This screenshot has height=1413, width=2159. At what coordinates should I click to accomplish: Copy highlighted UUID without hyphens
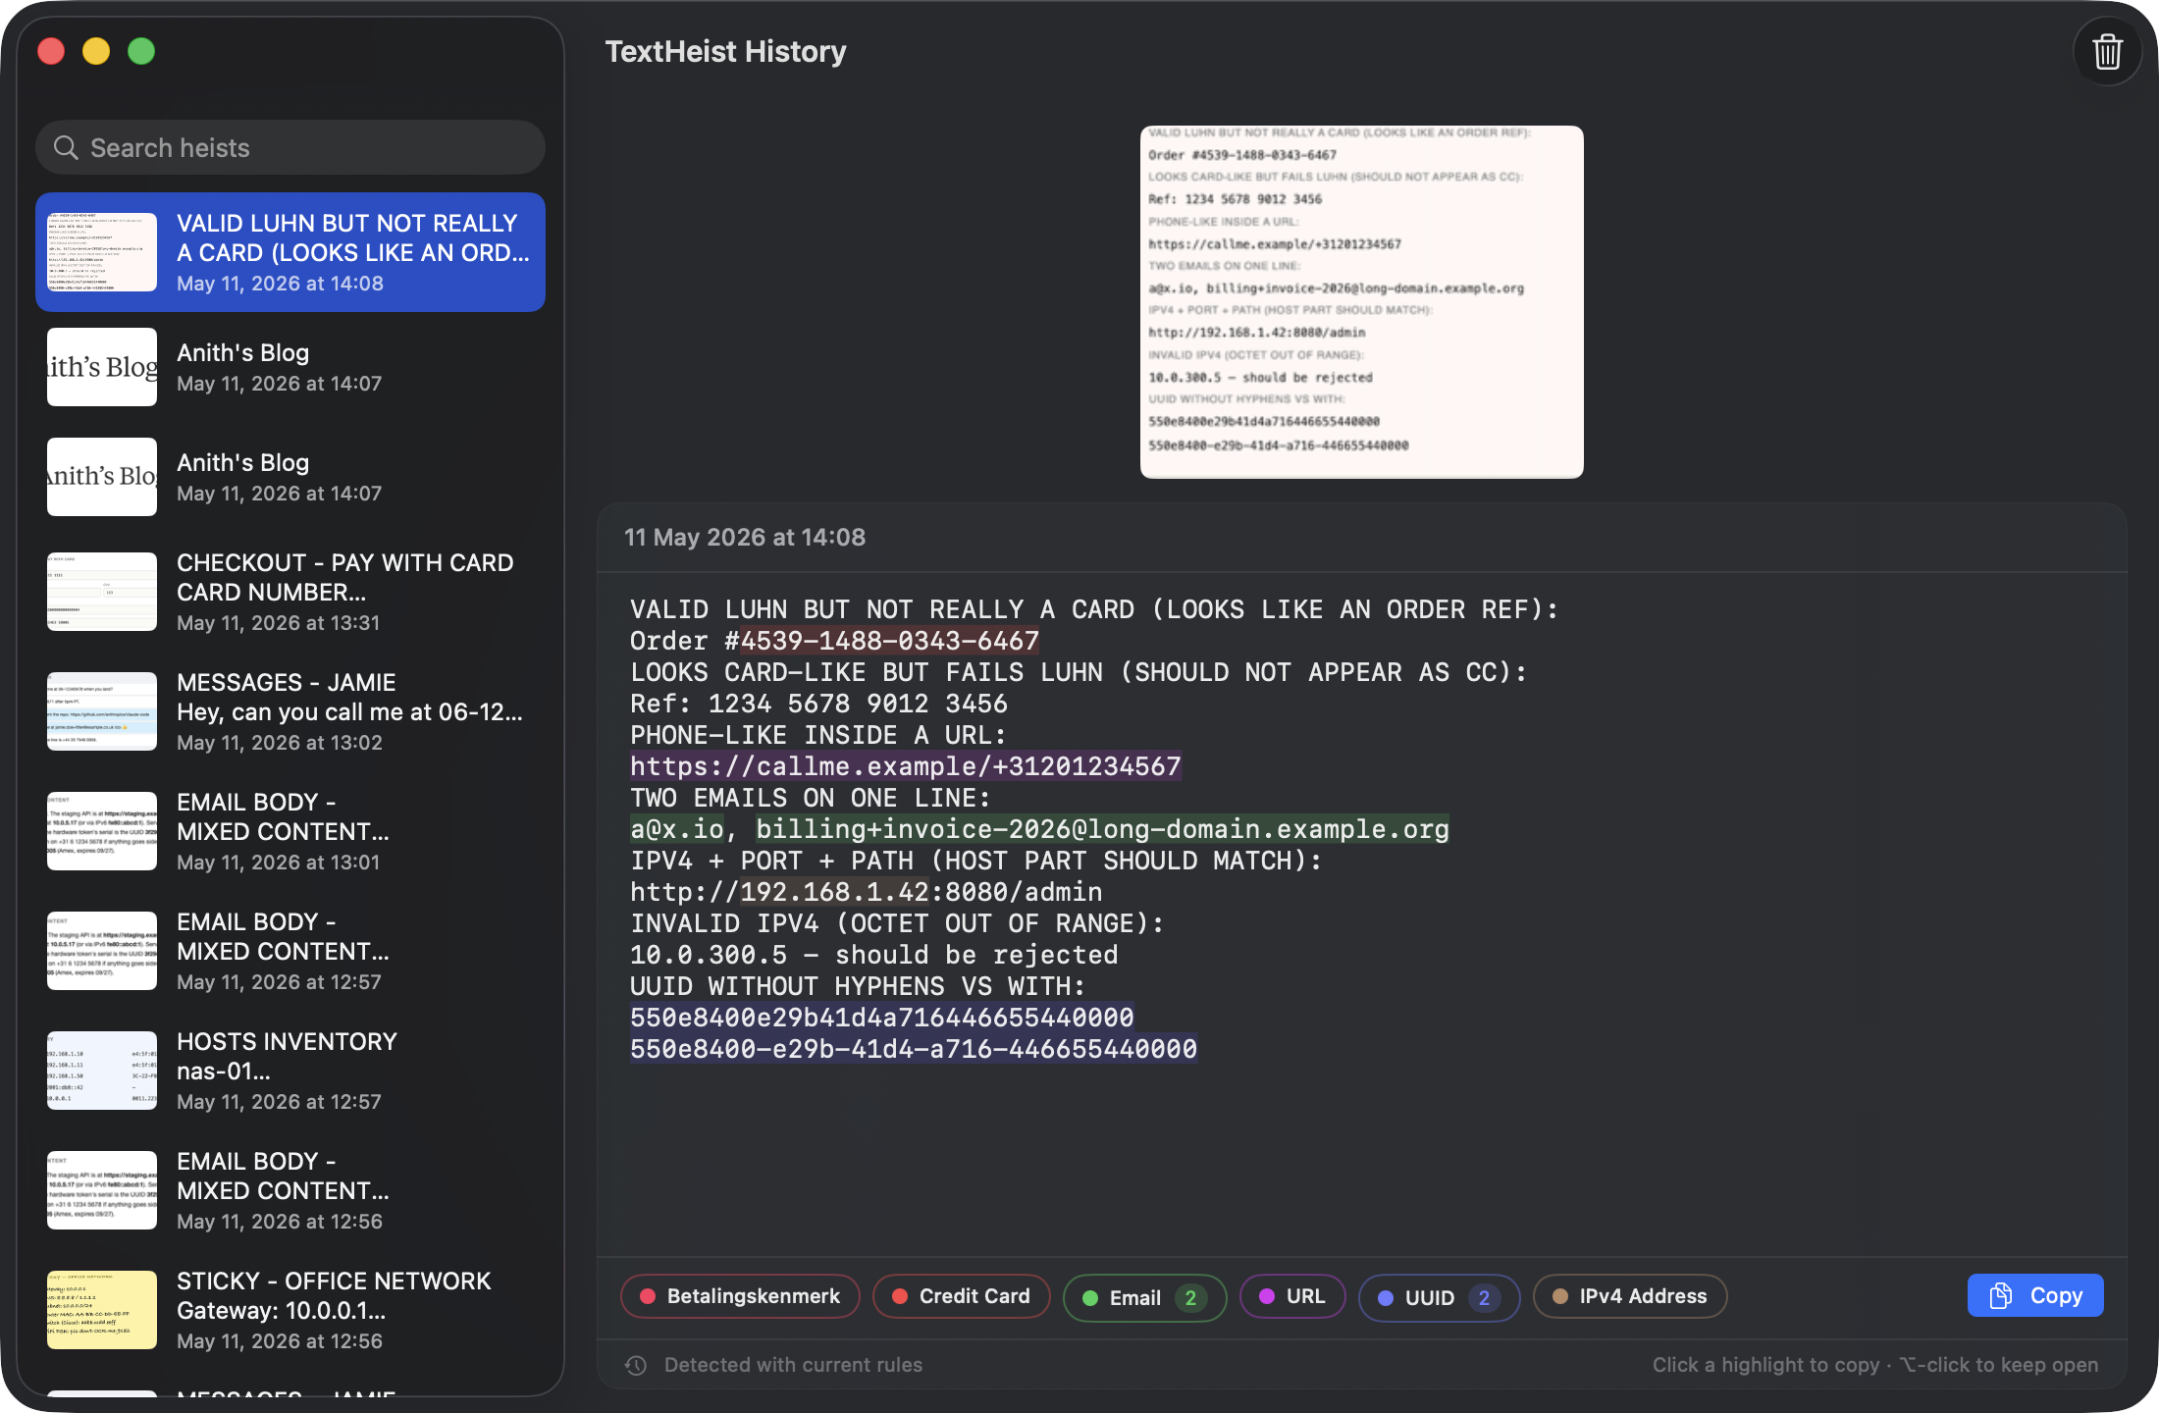coord(881,1018)
